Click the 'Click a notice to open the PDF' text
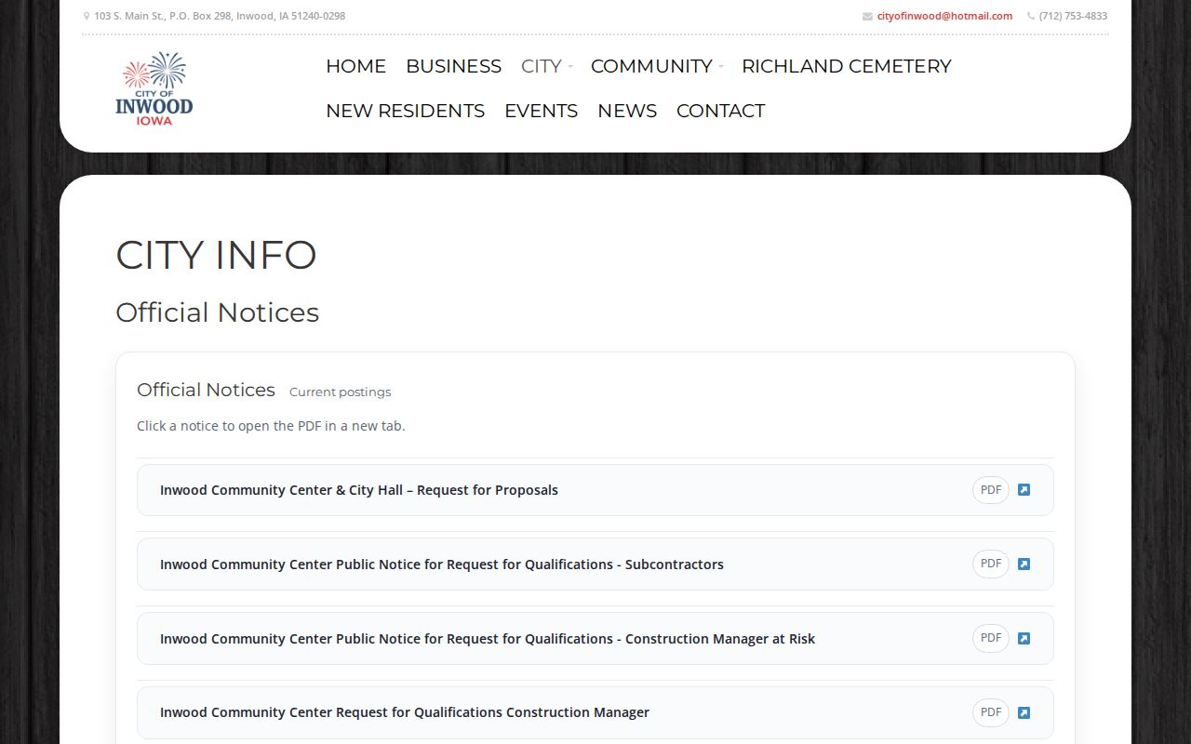 point(271,426)
